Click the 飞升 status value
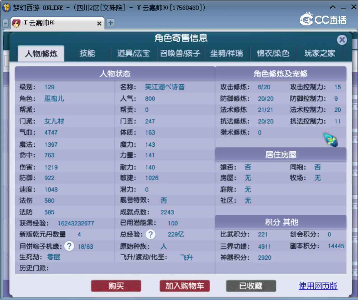358x300 pixels. 187,257
